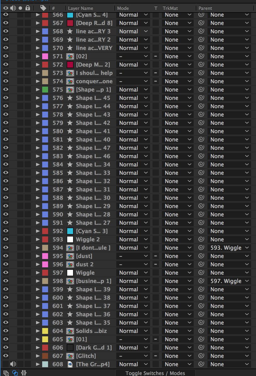The height and width of the screenshot is (376, 256).
Task: Select layer '[Deep M... 2]' row 572
Action: click(93, 65)
